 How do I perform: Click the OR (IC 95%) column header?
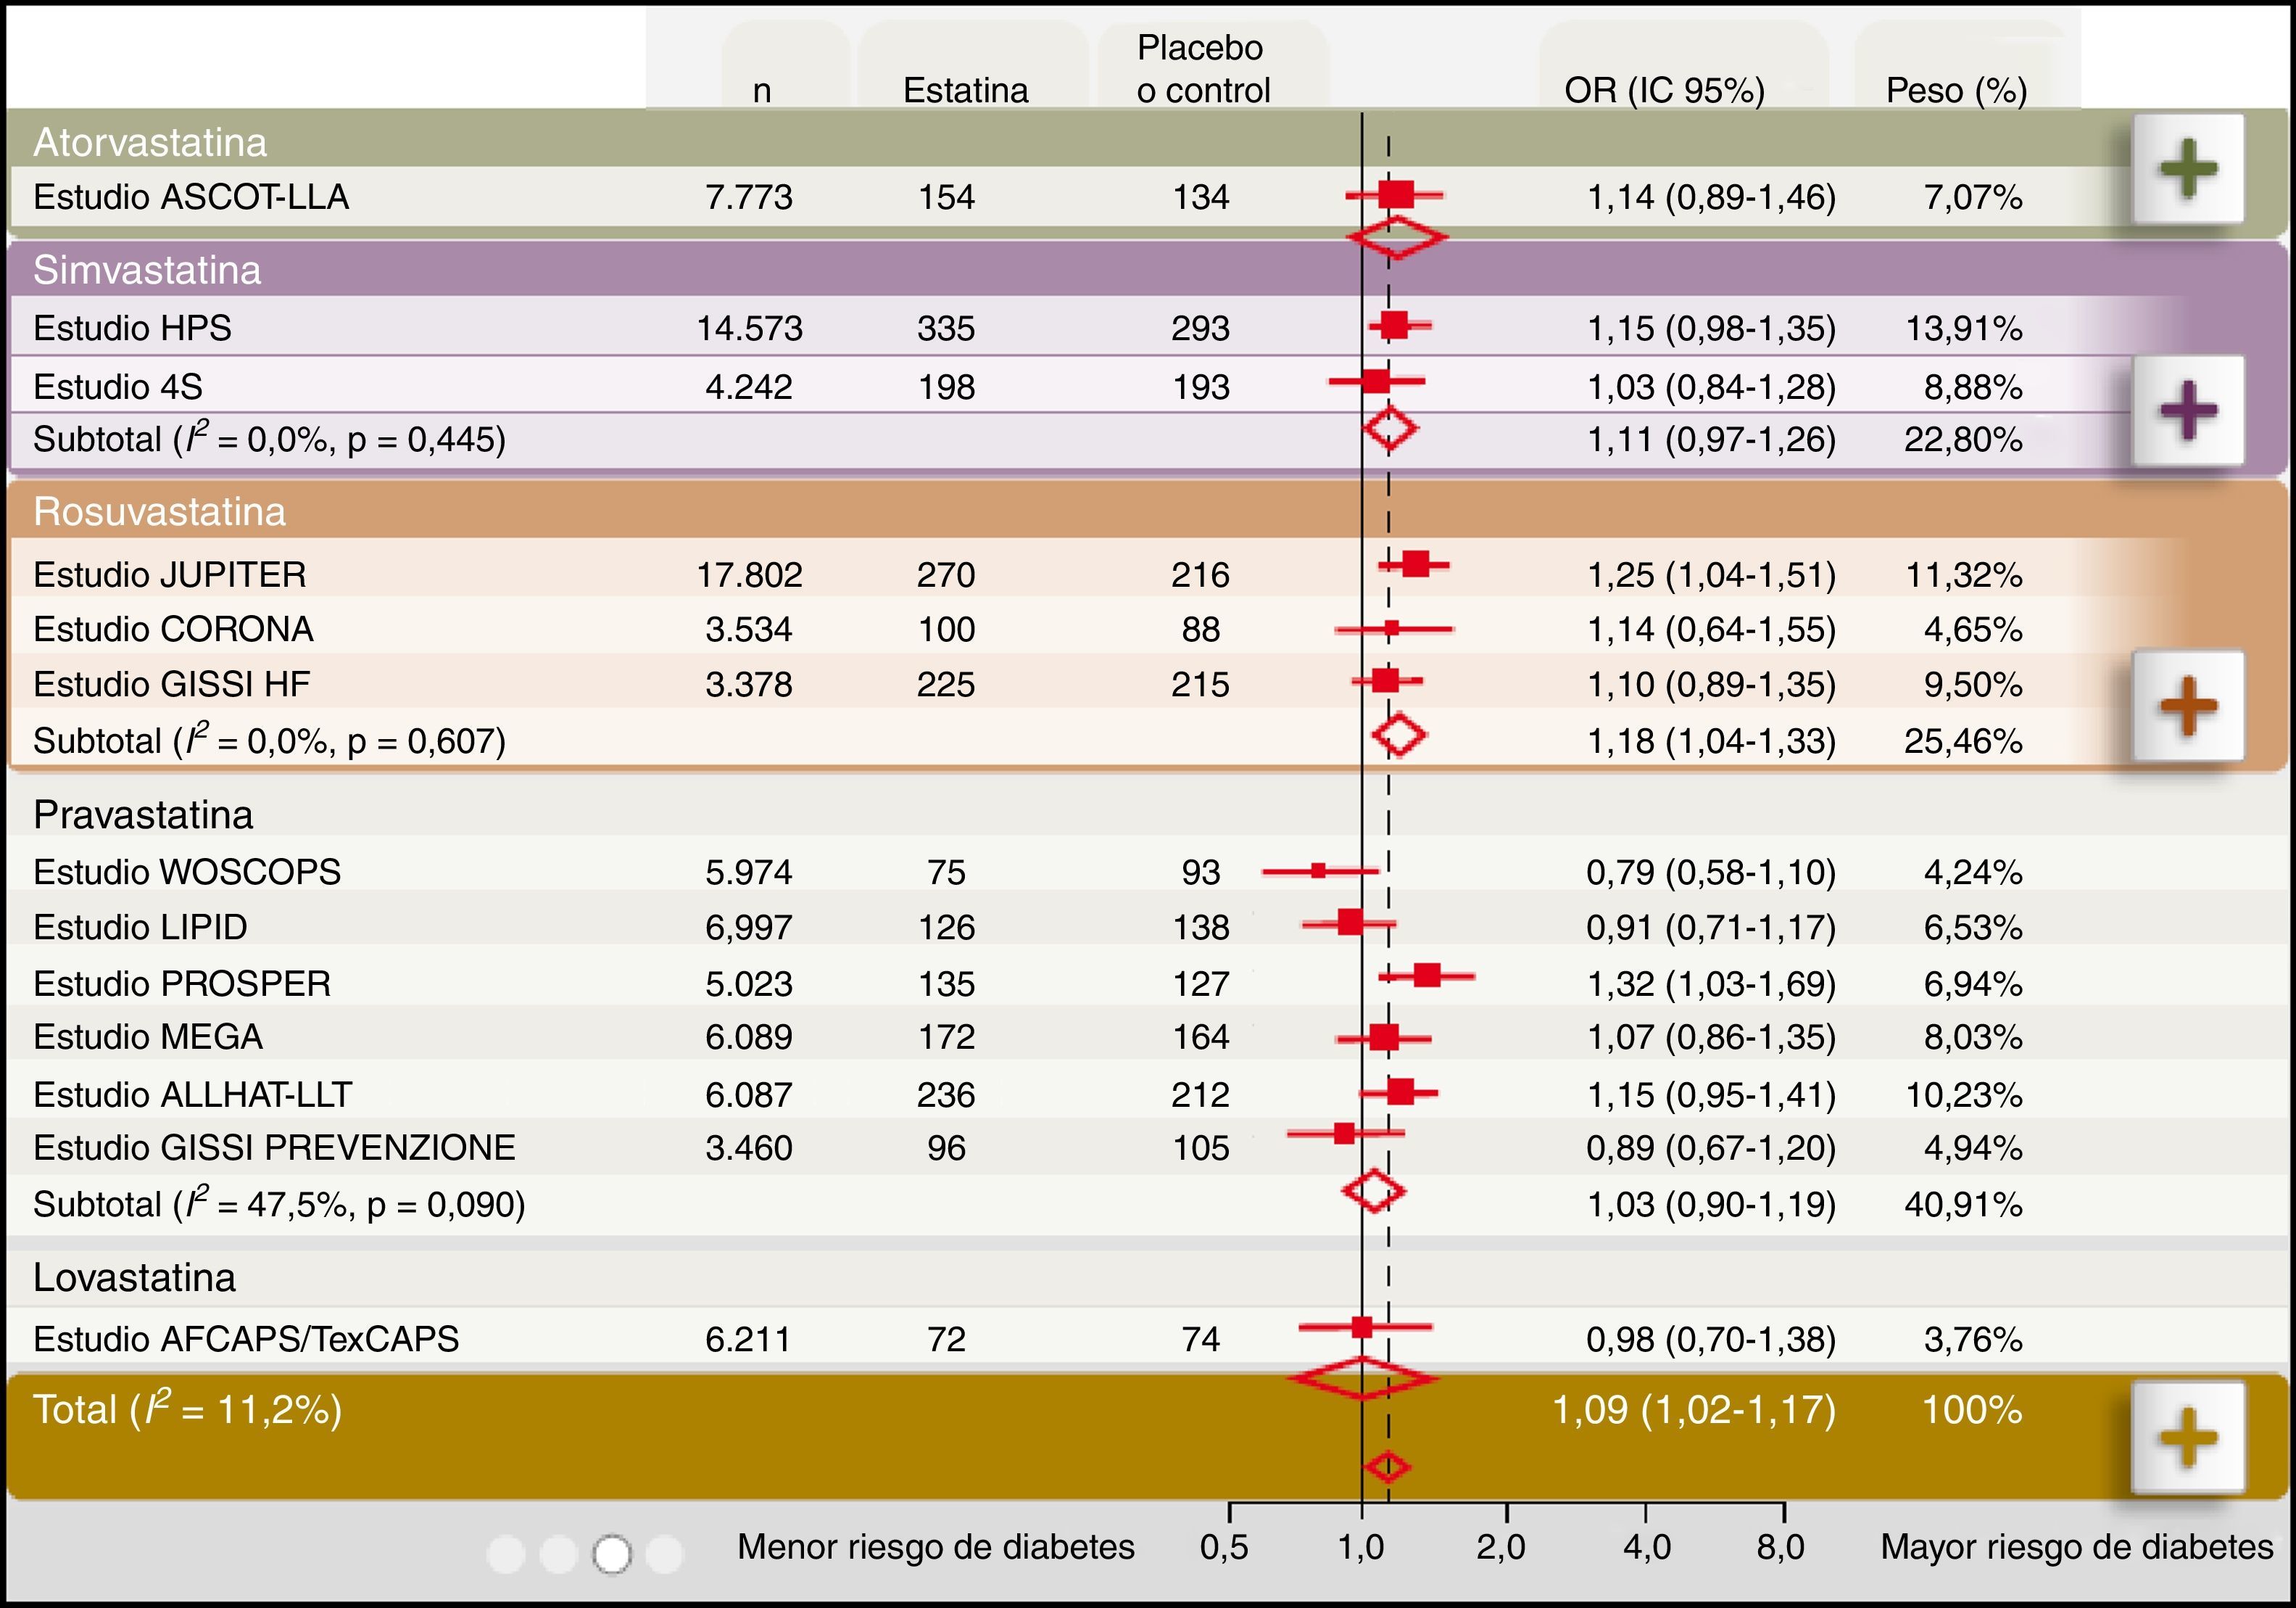coord(1664,90)
